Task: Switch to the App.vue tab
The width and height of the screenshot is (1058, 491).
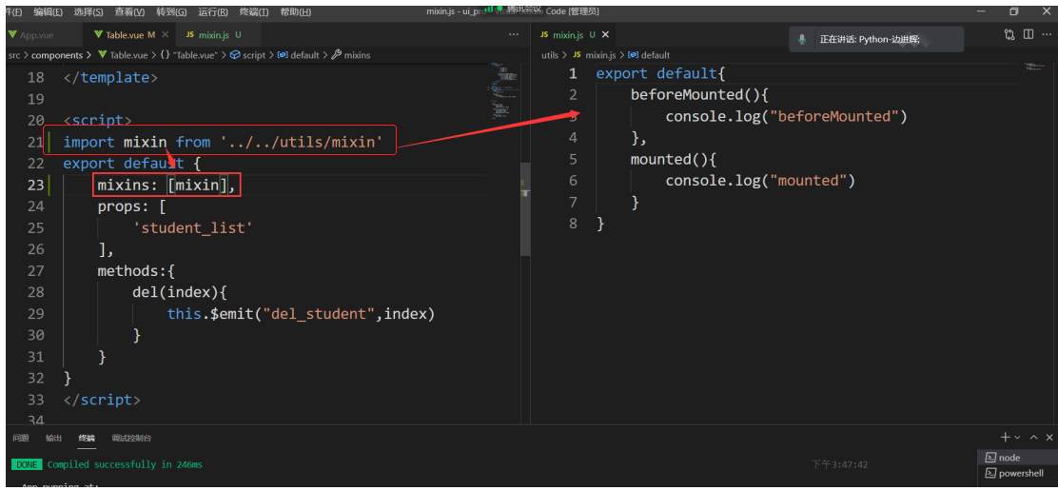Action: tap(36, 35)
